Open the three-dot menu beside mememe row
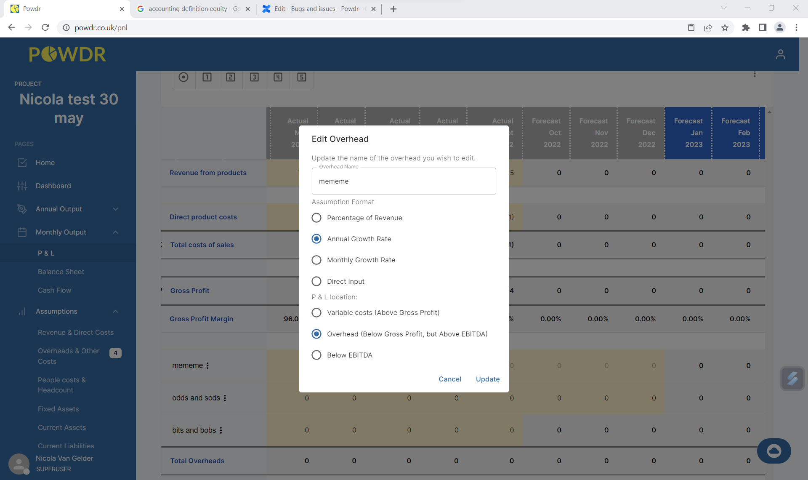This screenshot has width=808, height=480. click(x=207, y=365)
